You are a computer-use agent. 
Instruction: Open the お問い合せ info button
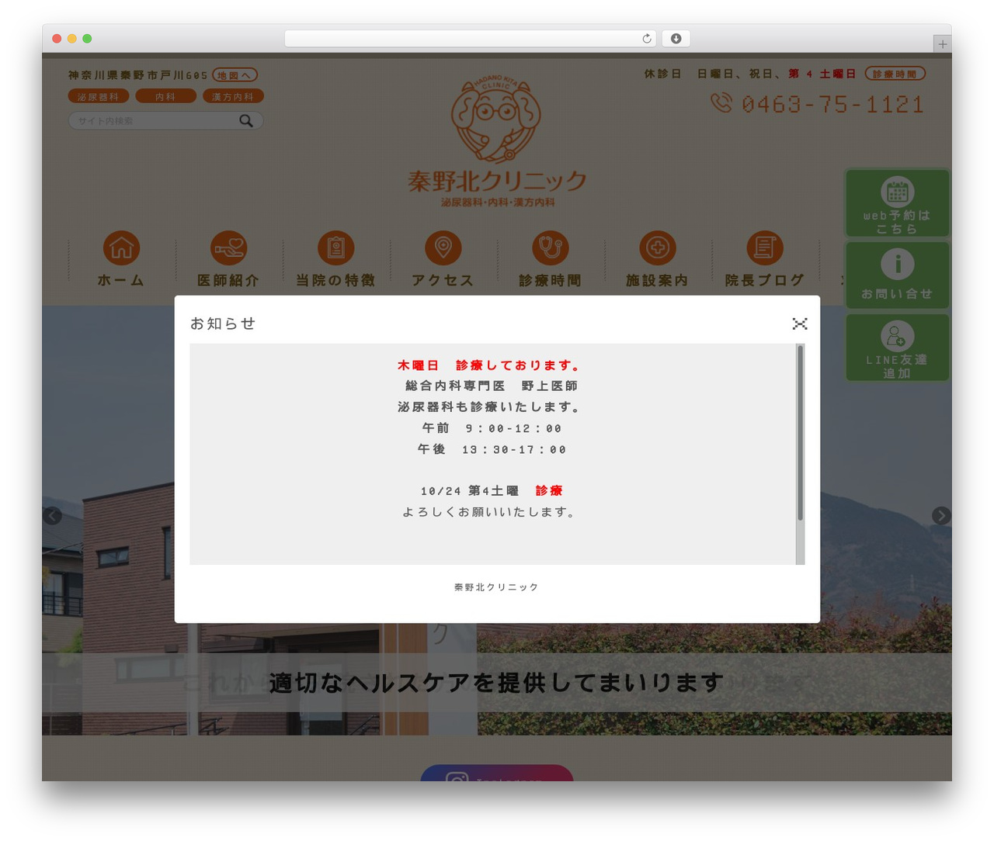pyautogui.click(x=897, y=275)
